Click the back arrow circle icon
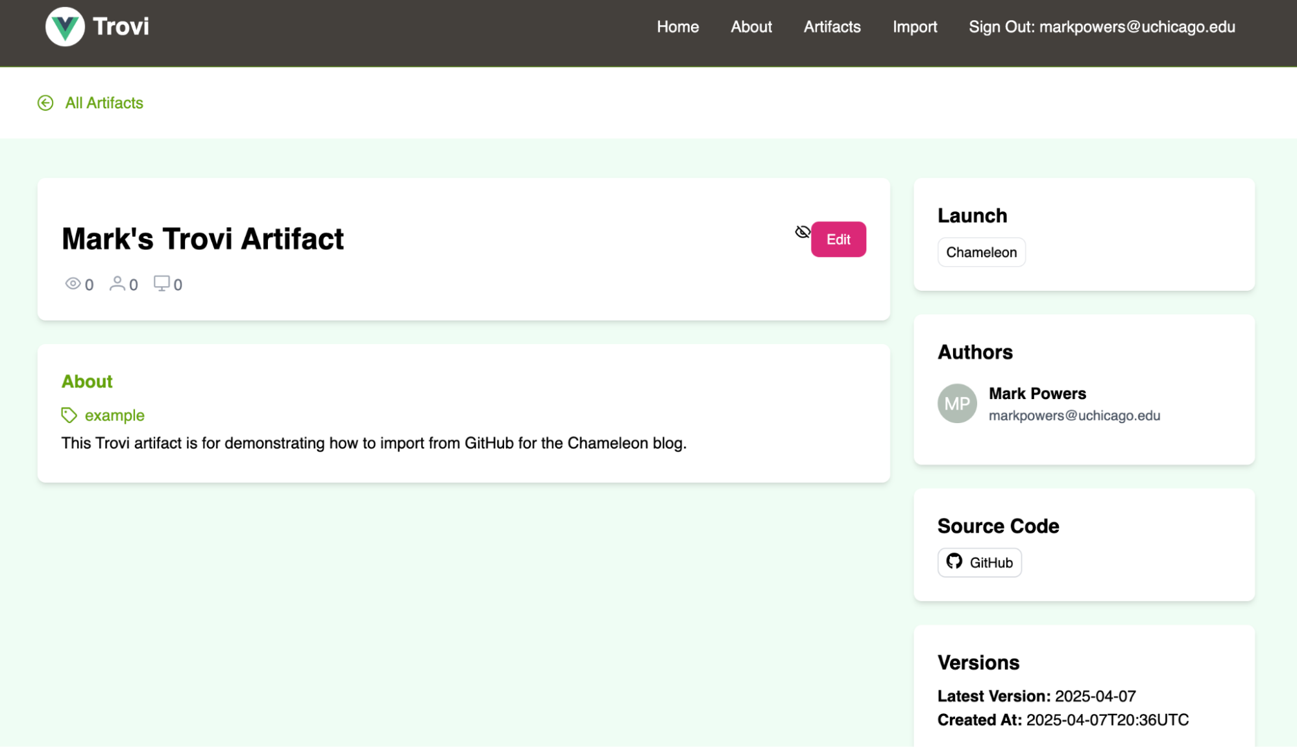 click(x=45, y=103)
